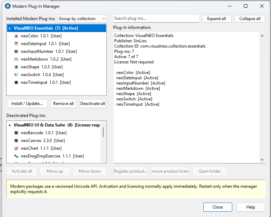Viewport: 271px width, 217px height.
Task: Select the neoDateInput 1.0.1 row
Action: pos(56,44)
